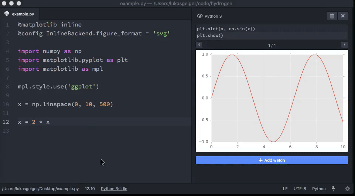The image size is (355, 196).
Task: Click the settings gear in status bar
Action: point(348,189)
